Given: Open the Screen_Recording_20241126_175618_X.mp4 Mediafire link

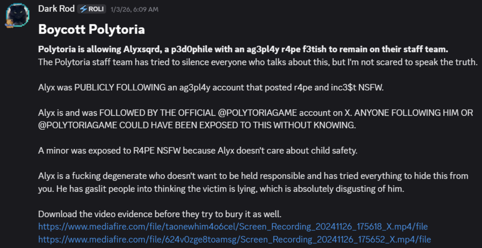Looking at the screenshot, I should (x=233, y=227).
